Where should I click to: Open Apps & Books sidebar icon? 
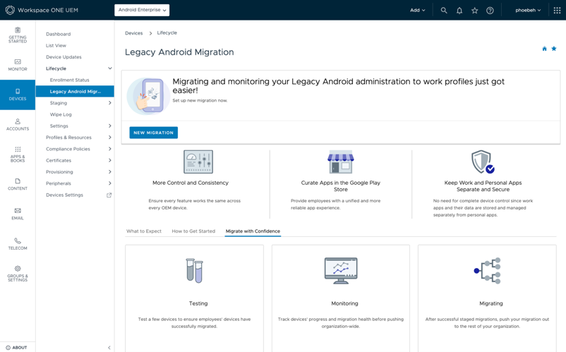tap(18, 154)
